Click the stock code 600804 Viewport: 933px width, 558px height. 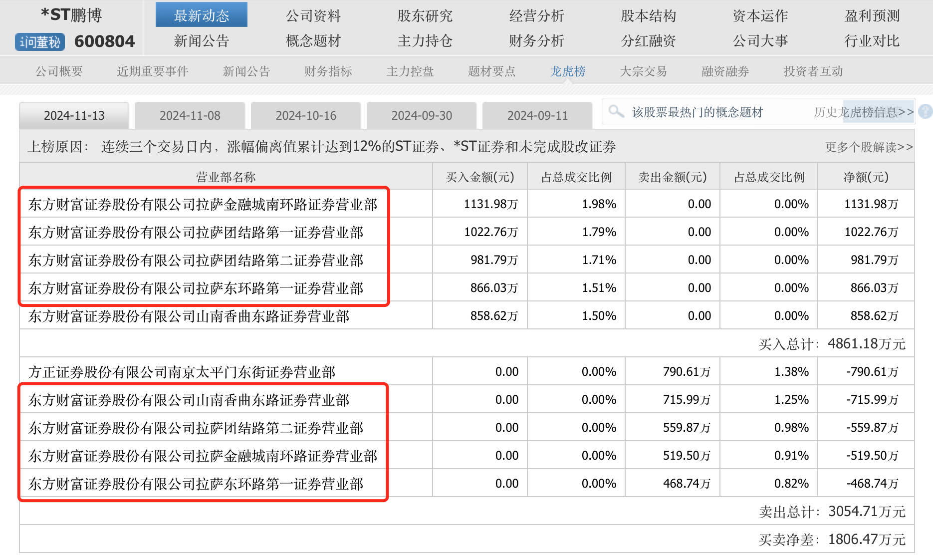105,41
